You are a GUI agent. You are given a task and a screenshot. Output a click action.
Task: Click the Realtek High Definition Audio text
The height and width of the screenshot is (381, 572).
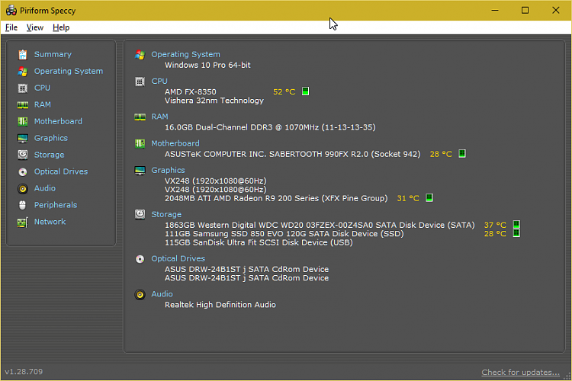coord(220,305)
